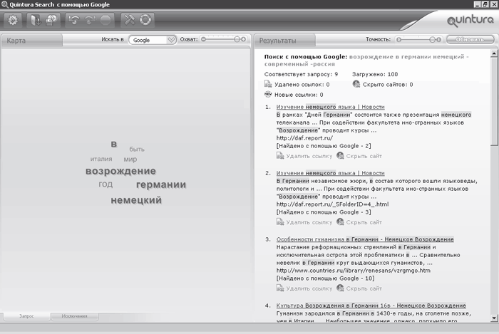The width and height of the screenshot is (499, 334).
Task: Click 'Удалить ссылку' text for result 1
Action: pos(309,156)
